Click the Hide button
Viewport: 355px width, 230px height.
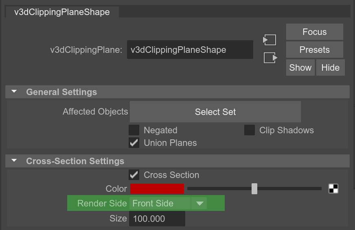[x=330, y=67]
